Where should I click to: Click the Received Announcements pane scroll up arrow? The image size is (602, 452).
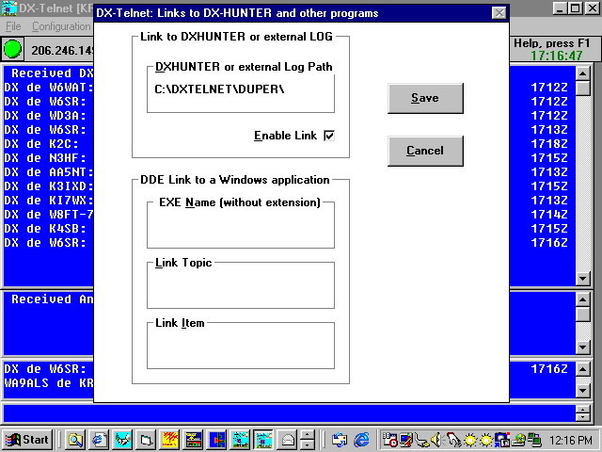[x=583, y=299]
